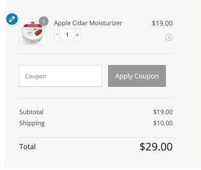Screen dimensions: 201x170
Task: Click the gray quantity badge on thumbnail
Action: coord(44,21)
